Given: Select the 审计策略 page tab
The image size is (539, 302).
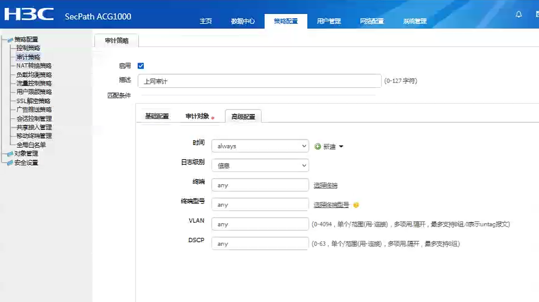Looking at the screenshot, I should (117, 40).
